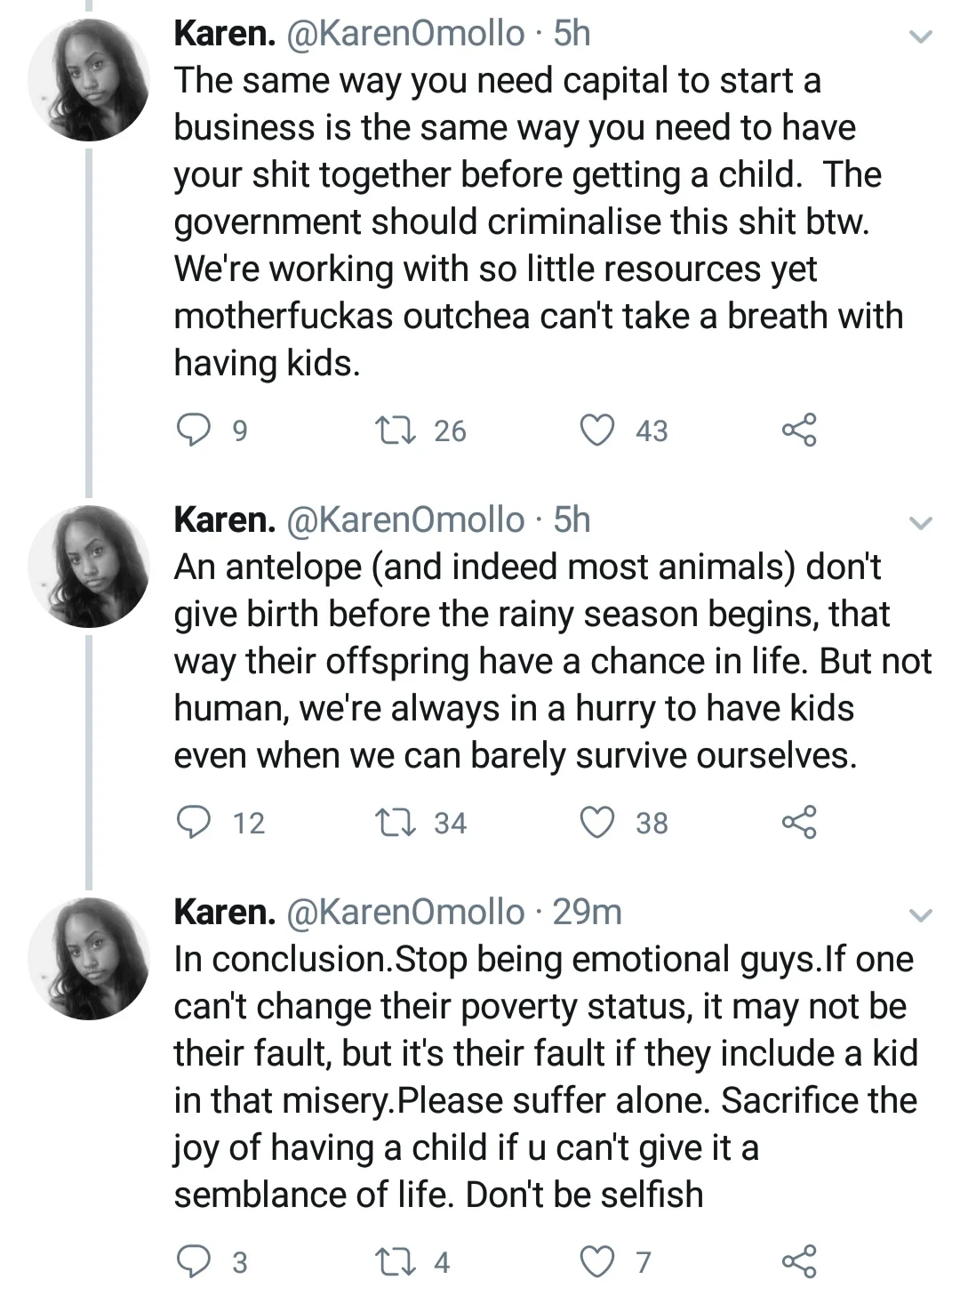960x1304 pixels.
Task: Share the tweet about needing capital
Action: click(x=798, y=431)
